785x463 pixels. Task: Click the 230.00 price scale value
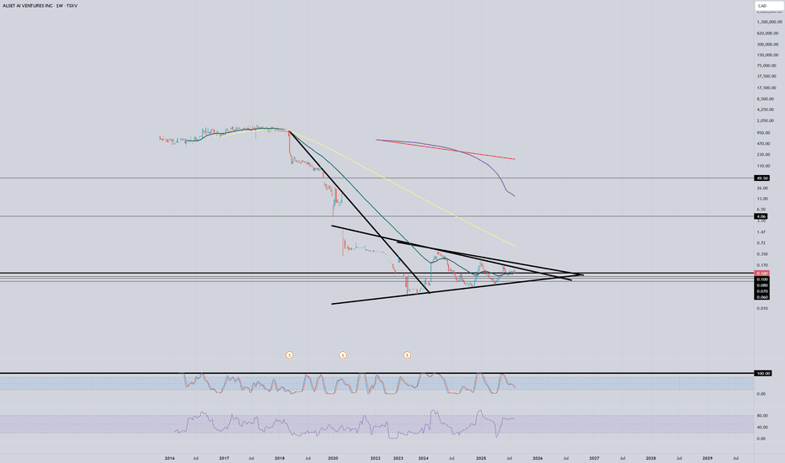click(763, 155)
